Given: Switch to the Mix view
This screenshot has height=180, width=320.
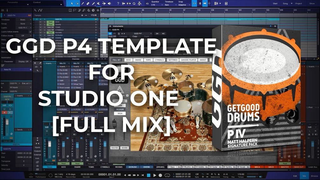Looking at the screenshot, I should [x=304, y=176].
